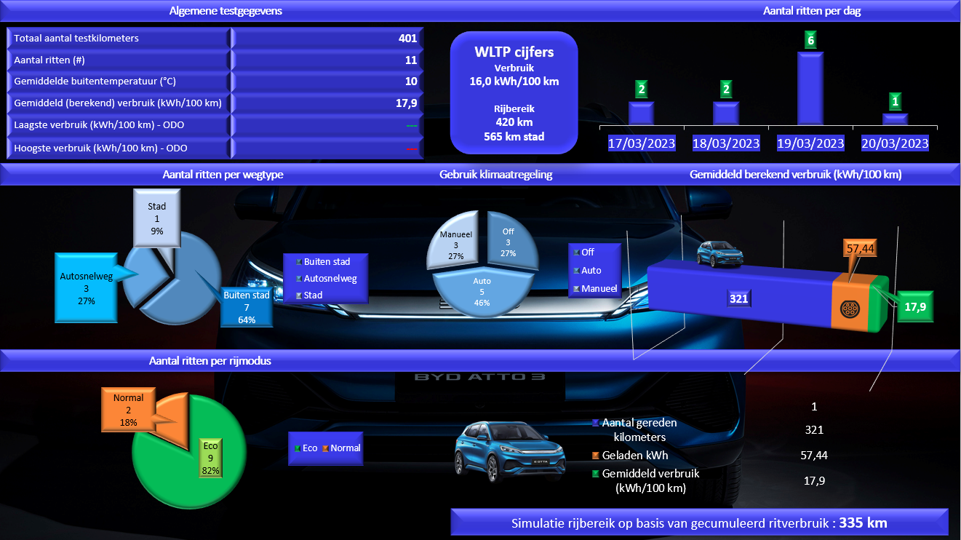The height and width of the screenshot is (540, 961).
Task: Click the 321 label on the blue bar
Action: [x=740, y=298]
